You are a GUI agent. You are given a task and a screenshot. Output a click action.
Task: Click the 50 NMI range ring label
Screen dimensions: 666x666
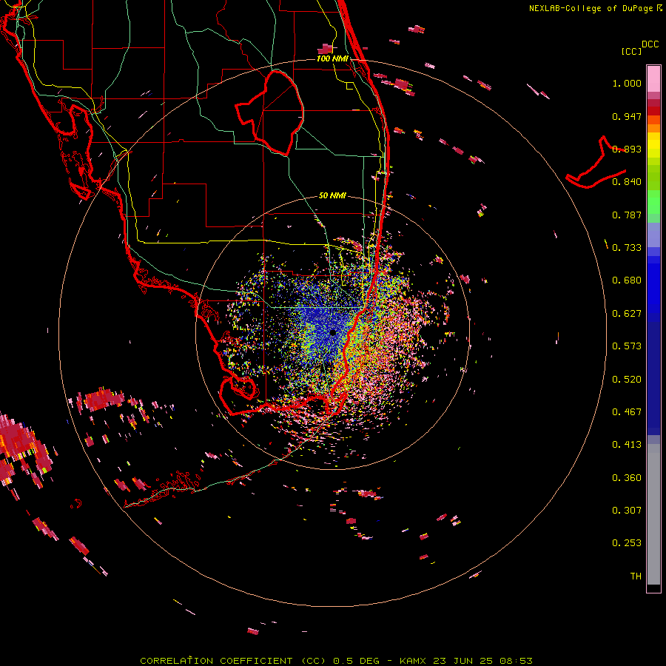(332, 195)
